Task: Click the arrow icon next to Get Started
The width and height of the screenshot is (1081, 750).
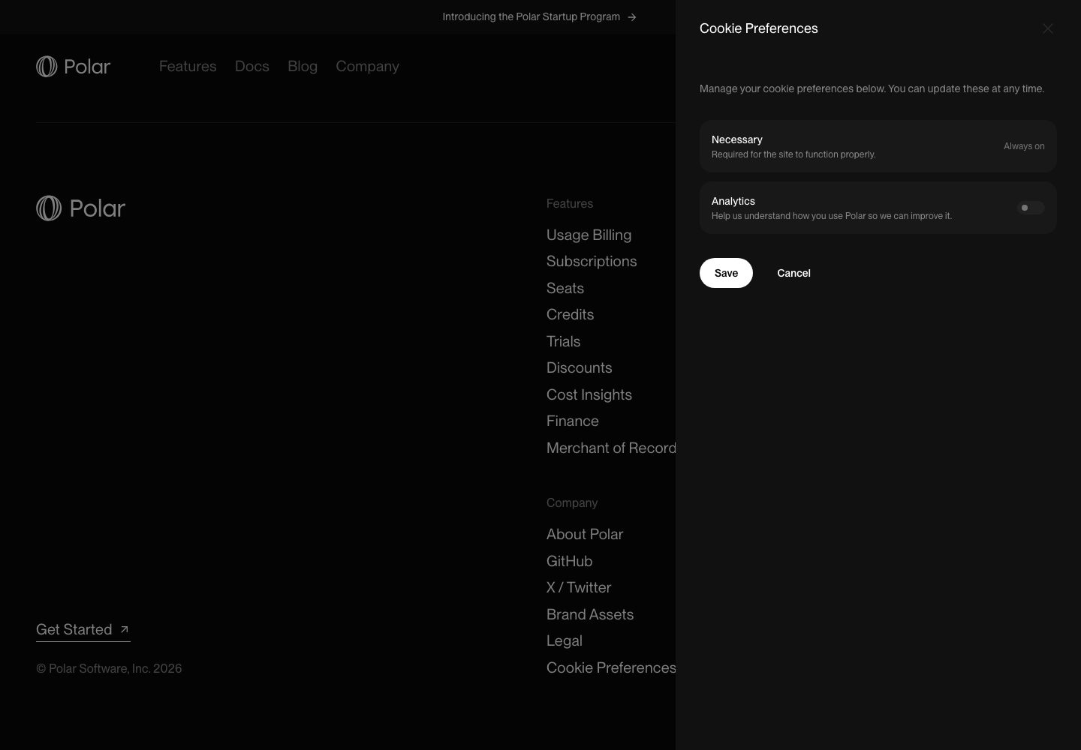Action: (125, 629)
